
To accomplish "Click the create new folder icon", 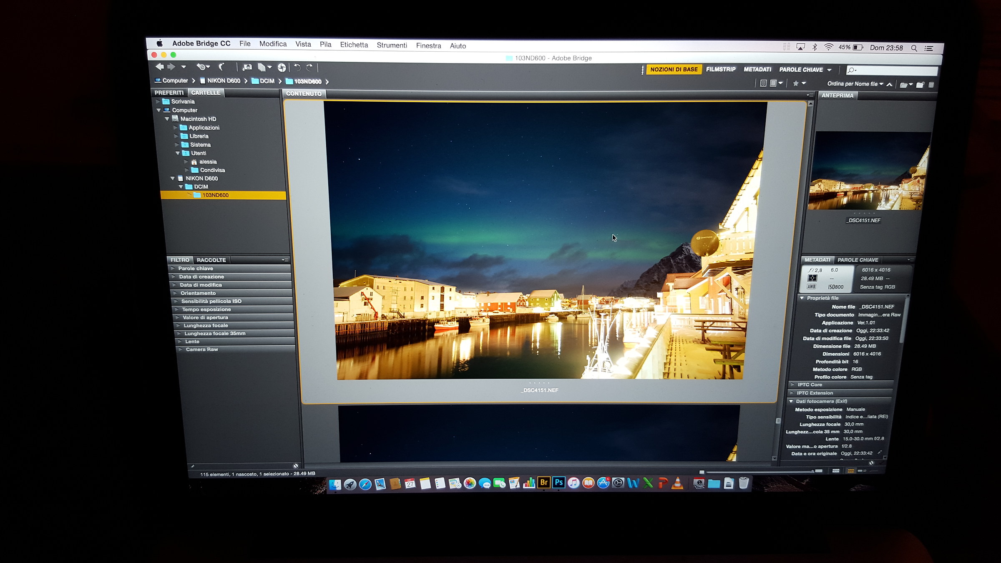I will pos(920,85).
